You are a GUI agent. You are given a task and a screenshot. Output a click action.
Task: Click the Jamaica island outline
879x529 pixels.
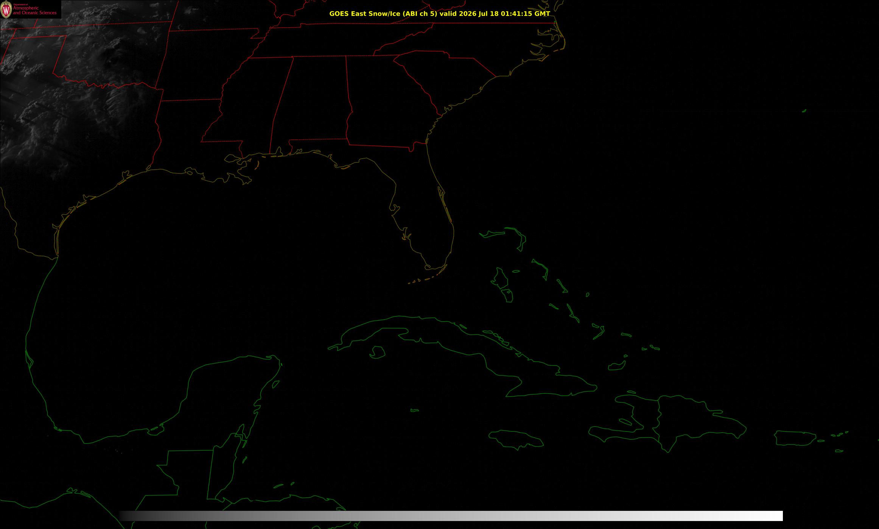click(517, 440)
